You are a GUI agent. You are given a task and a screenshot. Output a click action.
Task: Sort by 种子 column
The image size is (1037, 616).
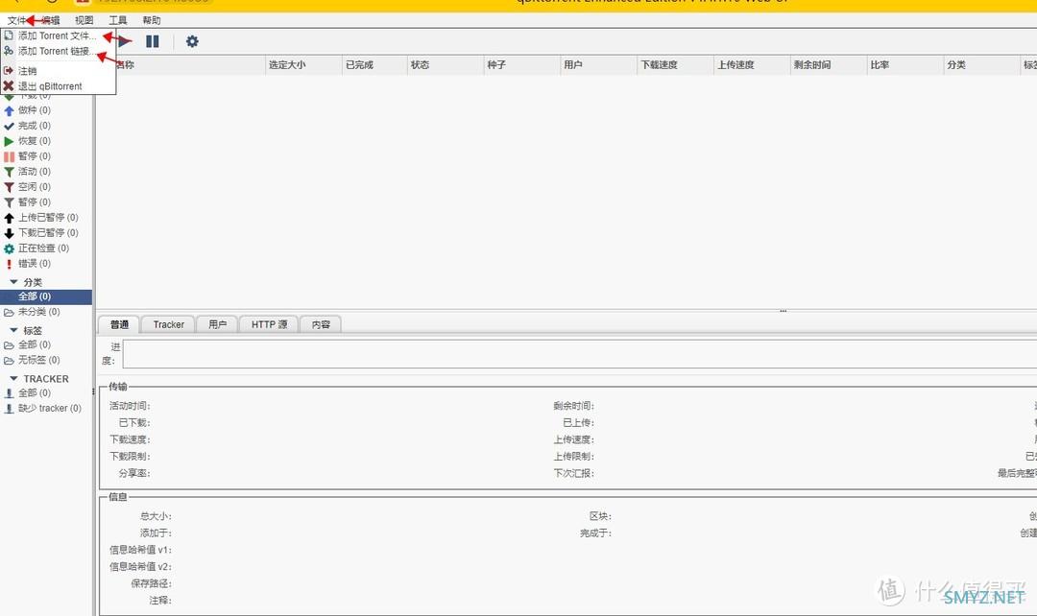tap(522, 65)
